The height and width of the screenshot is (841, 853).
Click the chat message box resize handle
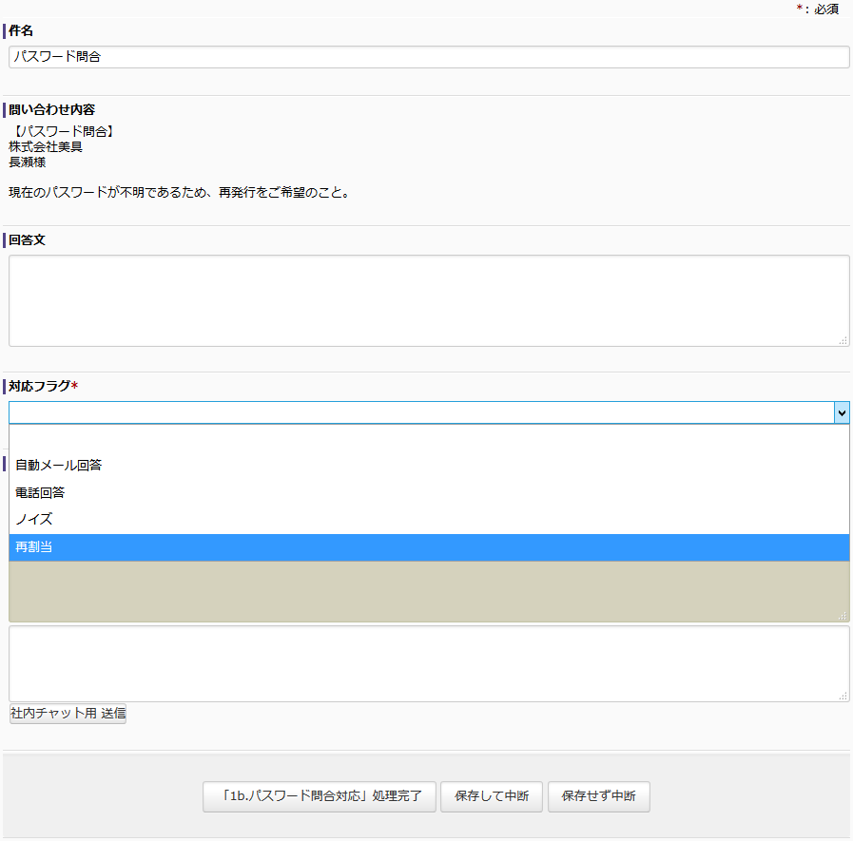click(843, 696)
